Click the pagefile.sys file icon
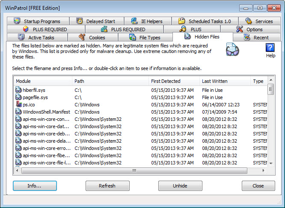This screenshot has height=208, width=285. pyautogui.click(x=18, y=97)
